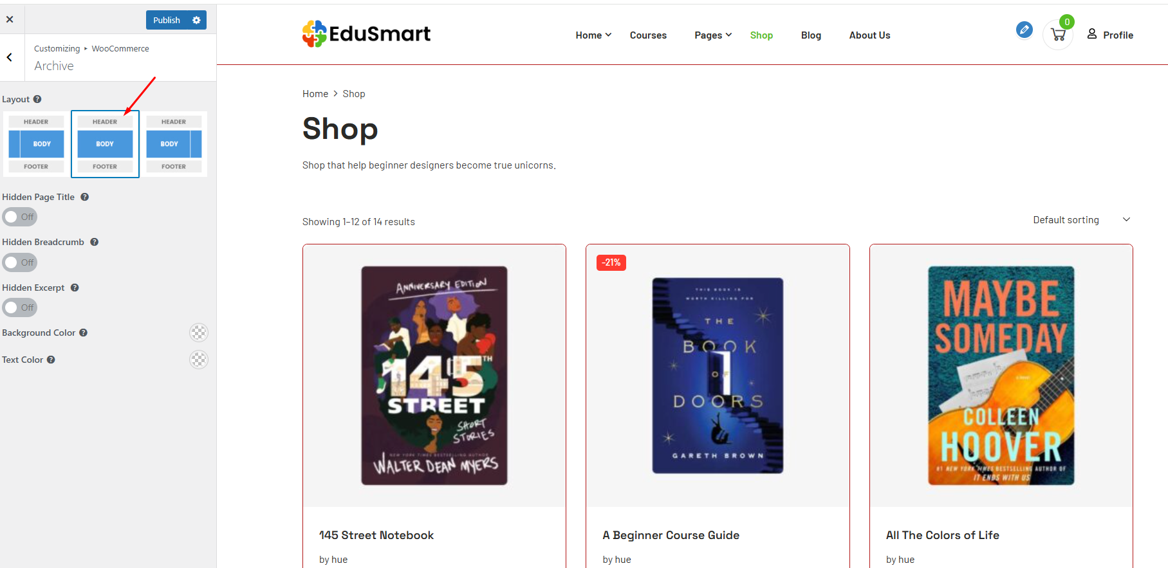Click the Publish button
The height and width of the screenshot is (568, 1168).
click(167, 20)
